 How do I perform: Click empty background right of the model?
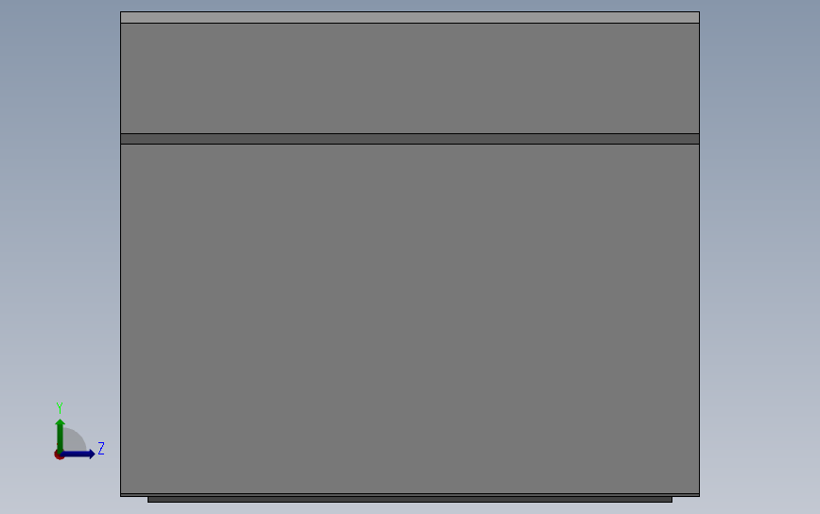tap(759, 256)
